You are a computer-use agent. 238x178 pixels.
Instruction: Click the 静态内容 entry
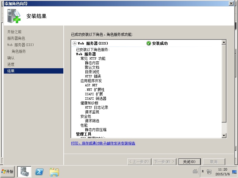click(92, 63)
